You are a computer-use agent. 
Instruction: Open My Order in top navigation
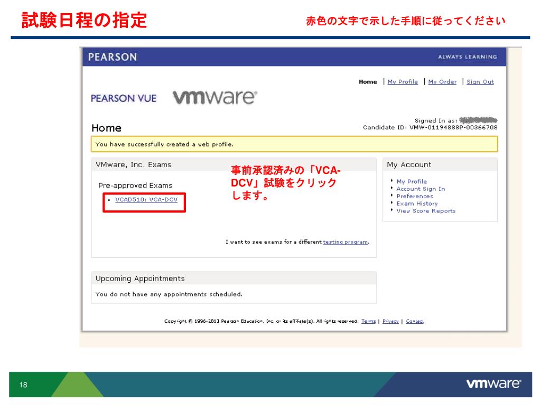tap(442, 82)
